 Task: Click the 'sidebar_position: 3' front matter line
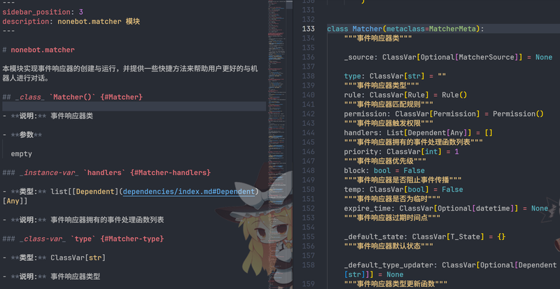pyautogui.click(x=43, y=12)
